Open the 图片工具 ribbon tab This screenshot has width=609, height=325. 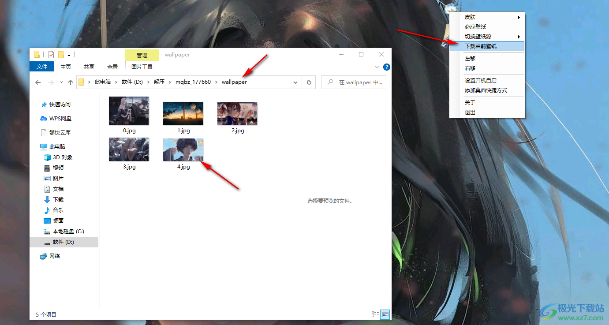[142, 67]
